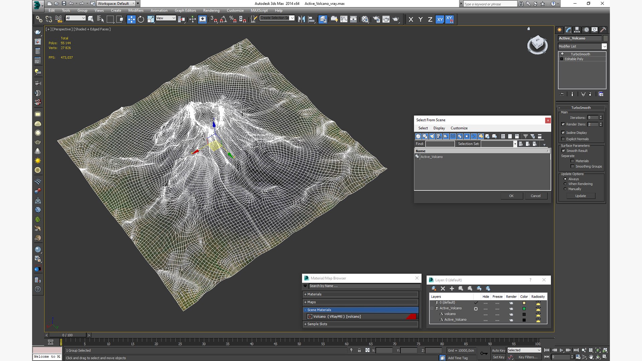Toggle the Window/Crossing selection icon
This screenshot has width=642, height=361.
(x=120, y=19)
